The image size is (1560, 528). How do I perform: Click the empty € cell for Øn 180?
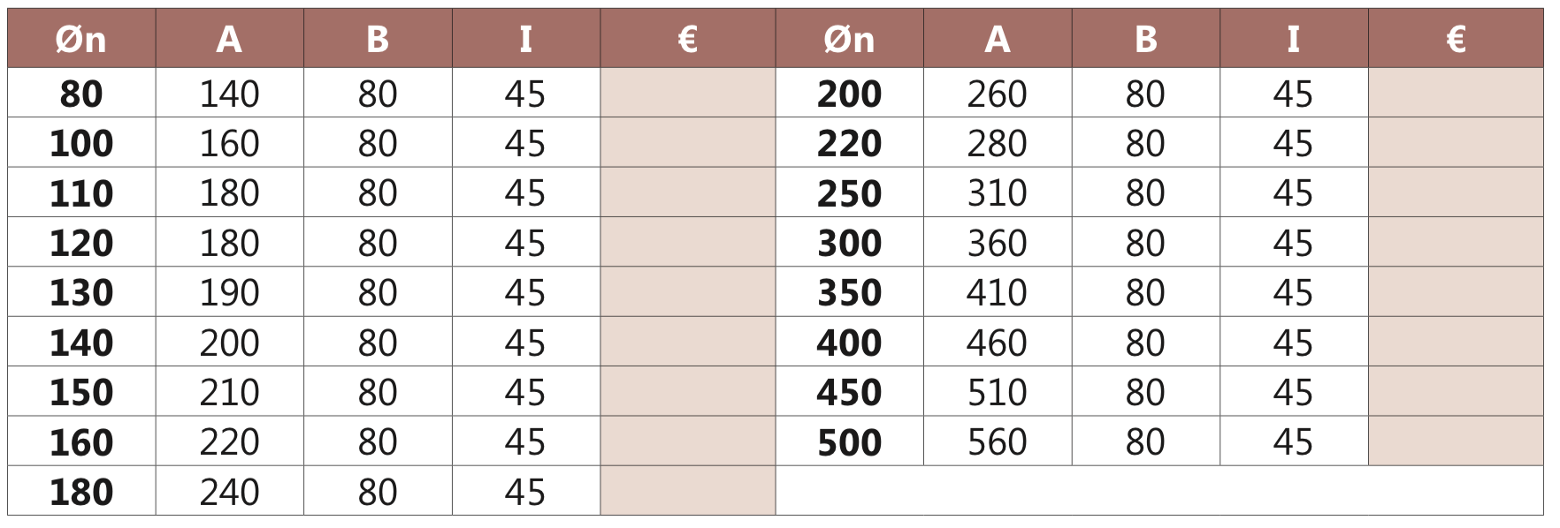click(688, 491)
